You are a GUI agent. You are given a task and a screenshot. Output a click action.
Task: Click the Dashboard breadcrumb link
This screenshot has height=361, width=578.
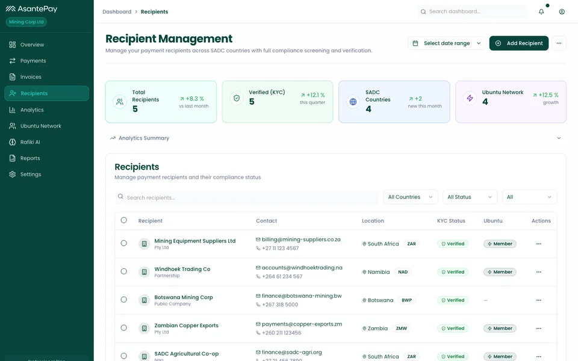tap(117, 12)
